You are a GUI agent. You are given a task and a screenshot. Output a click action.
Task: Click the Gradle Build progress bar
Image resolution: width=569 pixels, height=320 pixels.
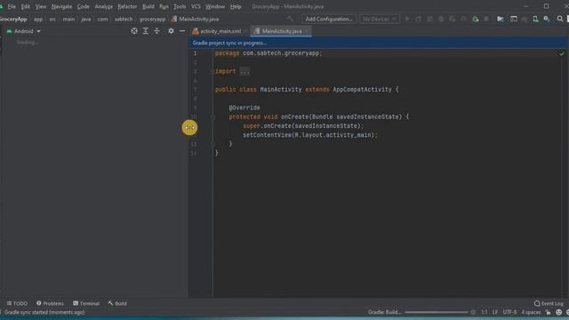pyautogui.click(x=437, y=312)
